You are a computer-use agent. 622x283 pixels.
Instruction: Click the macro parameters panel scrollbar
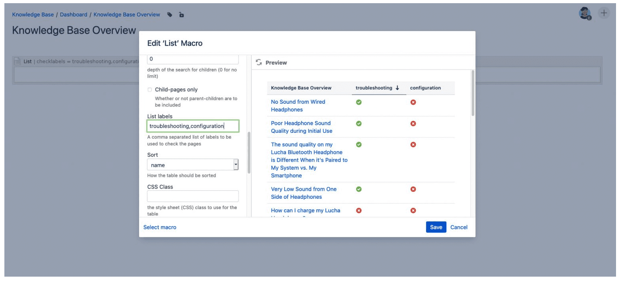click(249, 153)
